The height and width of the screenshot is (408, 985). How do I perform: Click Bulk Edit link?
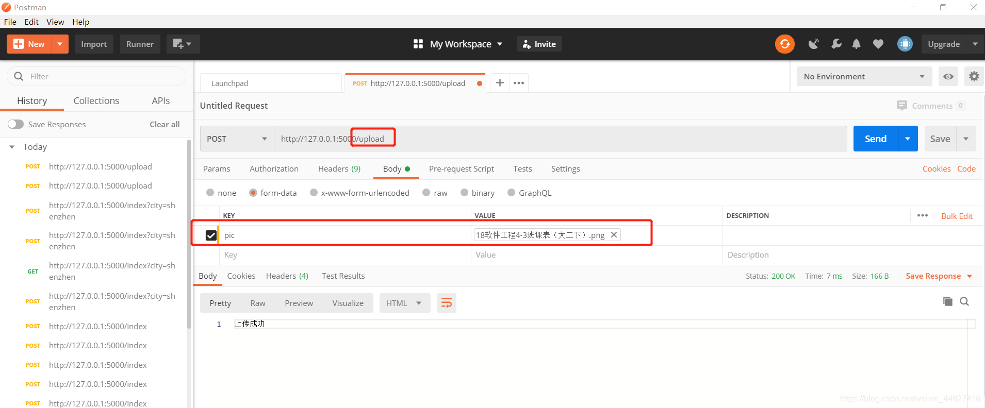(x=957, y=216)
